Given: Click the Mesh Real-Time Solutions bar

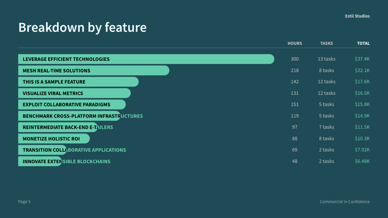Looking at the screenshot, I should [x=94, y=70].
